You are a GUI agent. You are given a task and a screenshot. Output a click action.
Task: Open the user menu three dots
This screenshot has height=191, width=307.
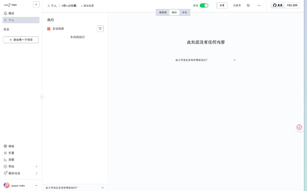(36, 185)
